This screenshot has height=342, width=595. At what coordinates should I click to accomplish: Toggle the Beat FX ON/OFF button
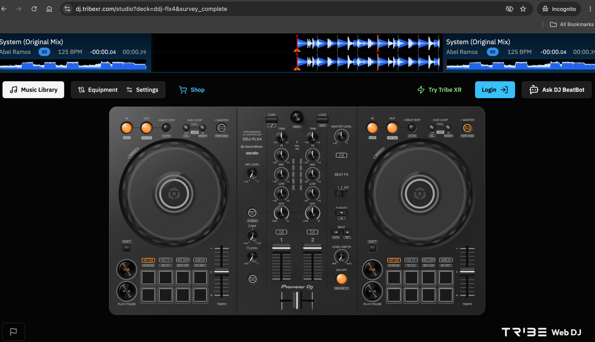coord(342,279)
